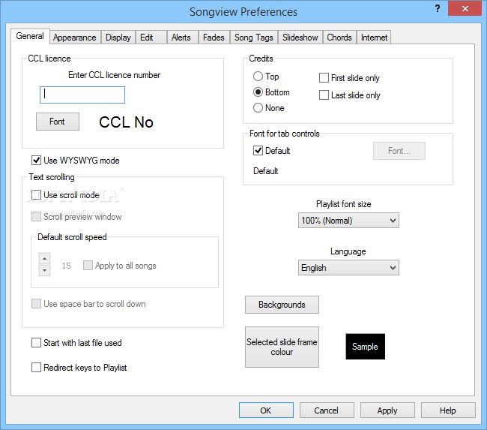Click the Font... button for tab controls
487x430 pixels.
click(x=399, y=151)
